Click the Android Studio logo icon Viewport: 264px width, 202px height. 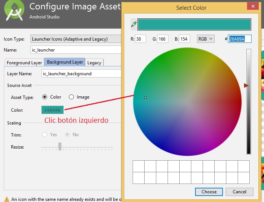point(14,11)
